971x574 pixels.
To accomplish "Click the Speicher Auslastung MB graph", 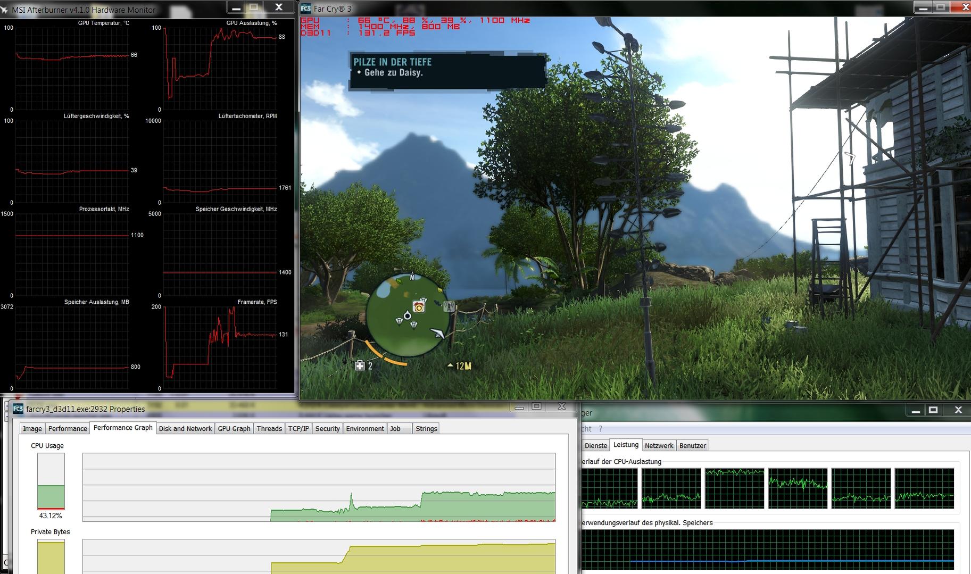I will pyautogui.click(x=72, y=347).
